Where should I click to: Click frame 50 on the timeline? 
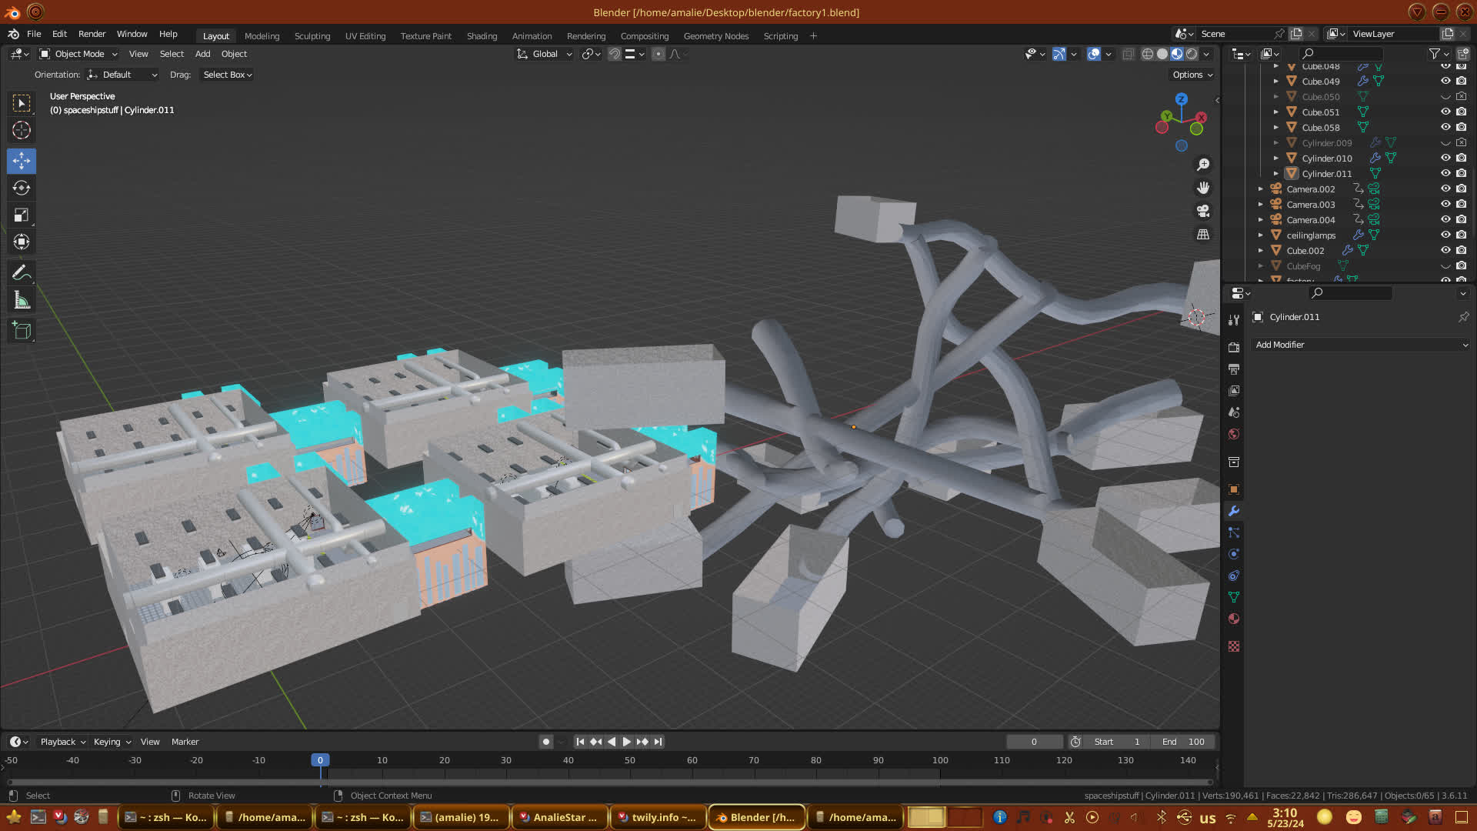(x=630, y=760)
